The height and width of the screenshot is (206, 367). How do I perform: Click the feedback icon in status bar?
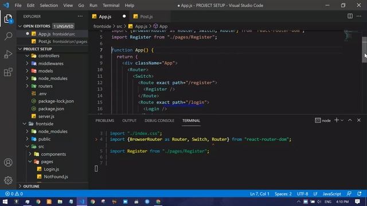pyautogui.click(x=349, y=193)
